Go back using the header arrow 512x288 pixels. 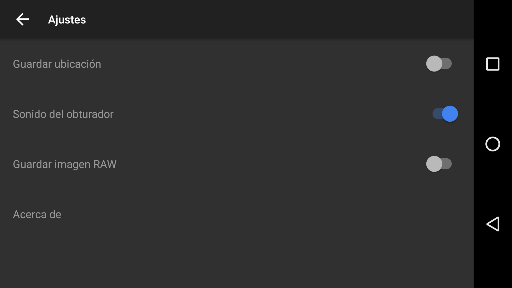22,19
